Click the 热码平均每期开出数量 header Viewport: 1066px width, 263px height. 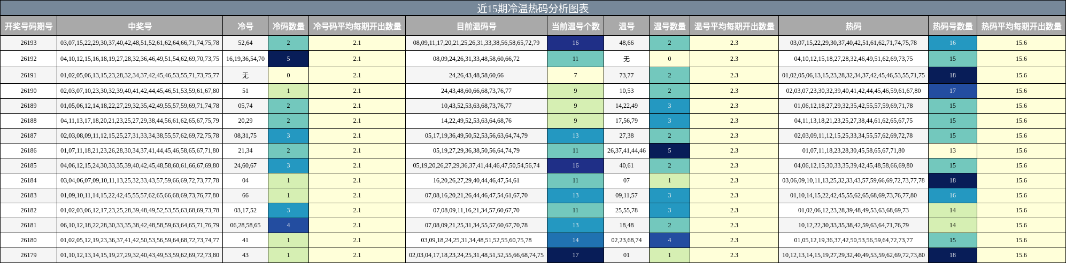coord(1021,26)
